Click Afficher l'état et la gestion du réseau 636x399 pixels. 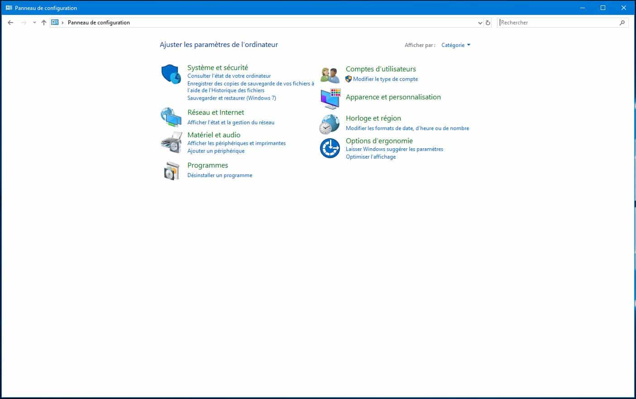[x=231, y=122]
